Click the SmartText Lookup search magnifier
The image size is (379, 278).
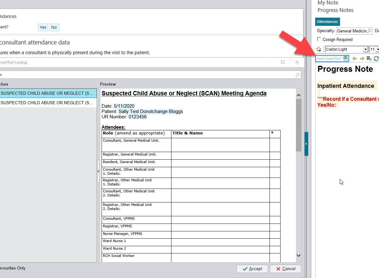297,75
